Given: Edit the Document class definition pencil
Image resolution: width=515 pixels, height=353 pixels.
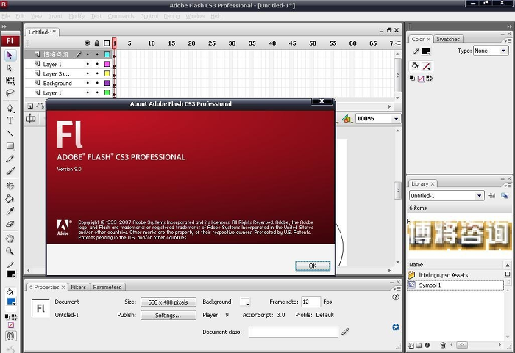Looking at the screenshot, I should click(x=345, y=332).
